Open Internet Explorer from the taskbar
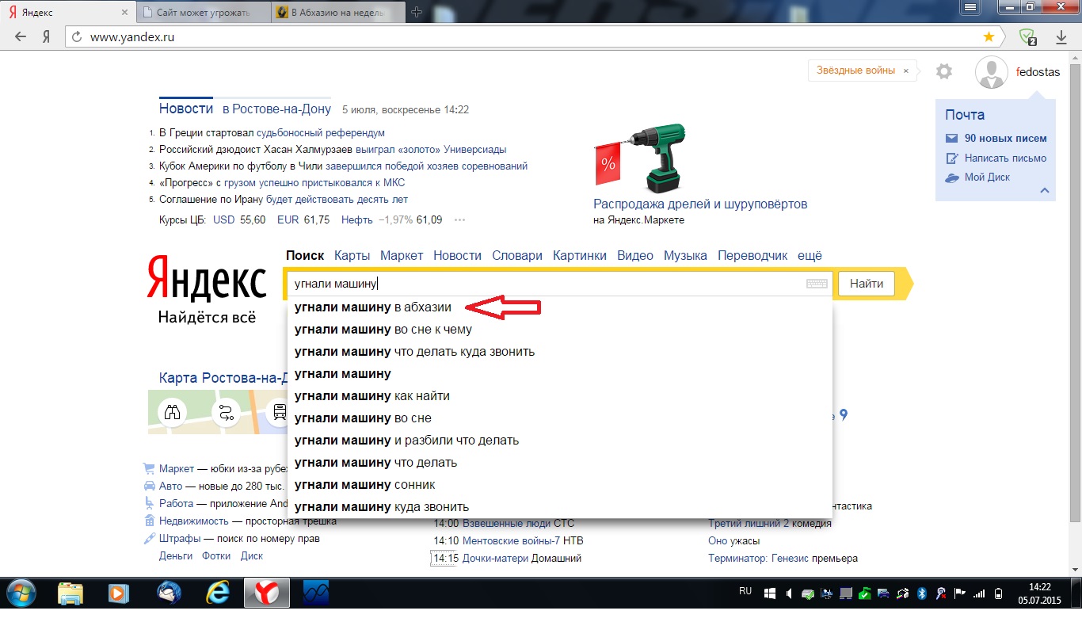The height and width of the screenshot is (622, 1082). (x=217, y=593)
